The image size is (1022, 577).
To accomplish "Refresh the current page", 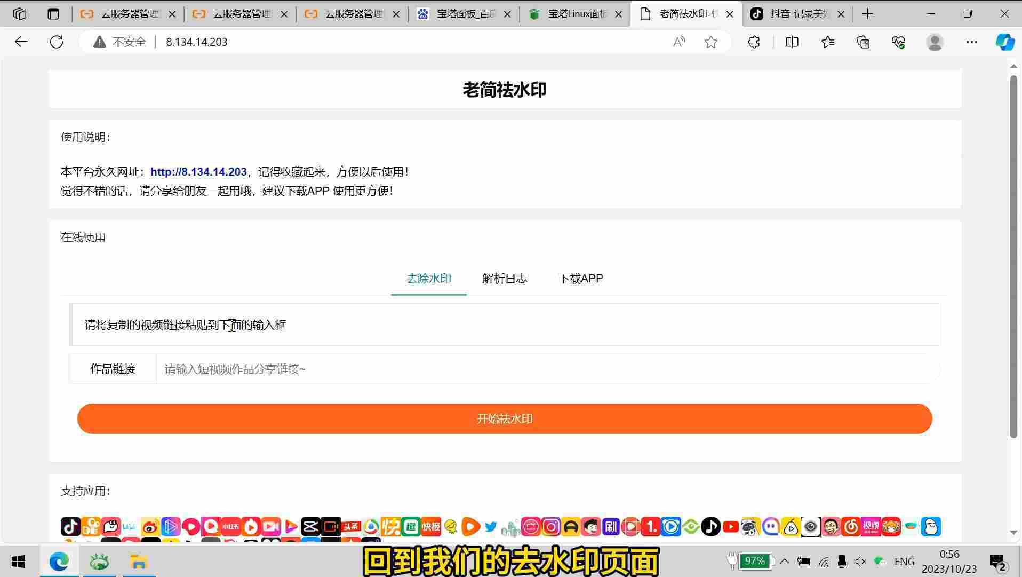I will tap(57, 42).
